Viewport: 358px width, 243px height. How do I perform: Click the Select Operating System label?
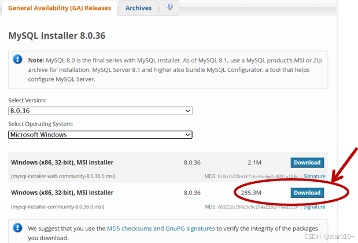click(x=40, y=124)
